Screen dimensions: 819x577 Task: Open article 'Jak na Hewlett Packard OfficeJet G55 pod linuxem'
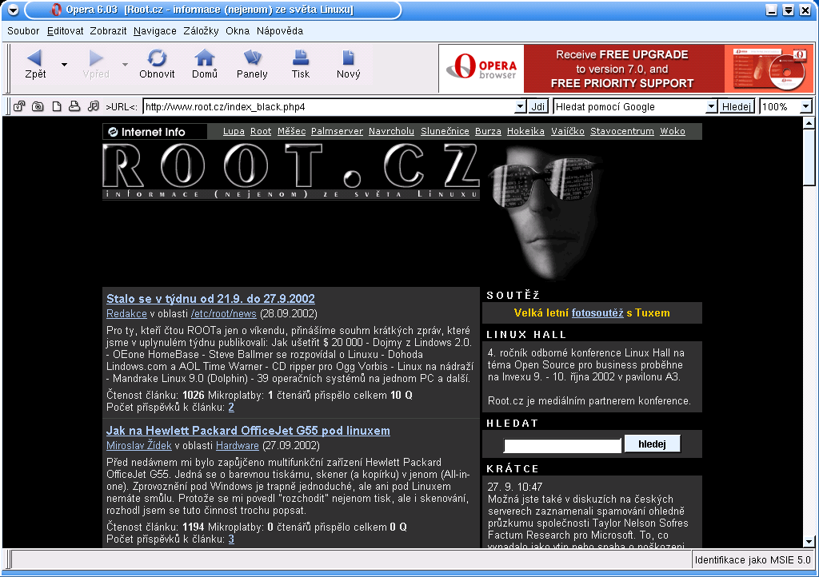coord(248,431)
